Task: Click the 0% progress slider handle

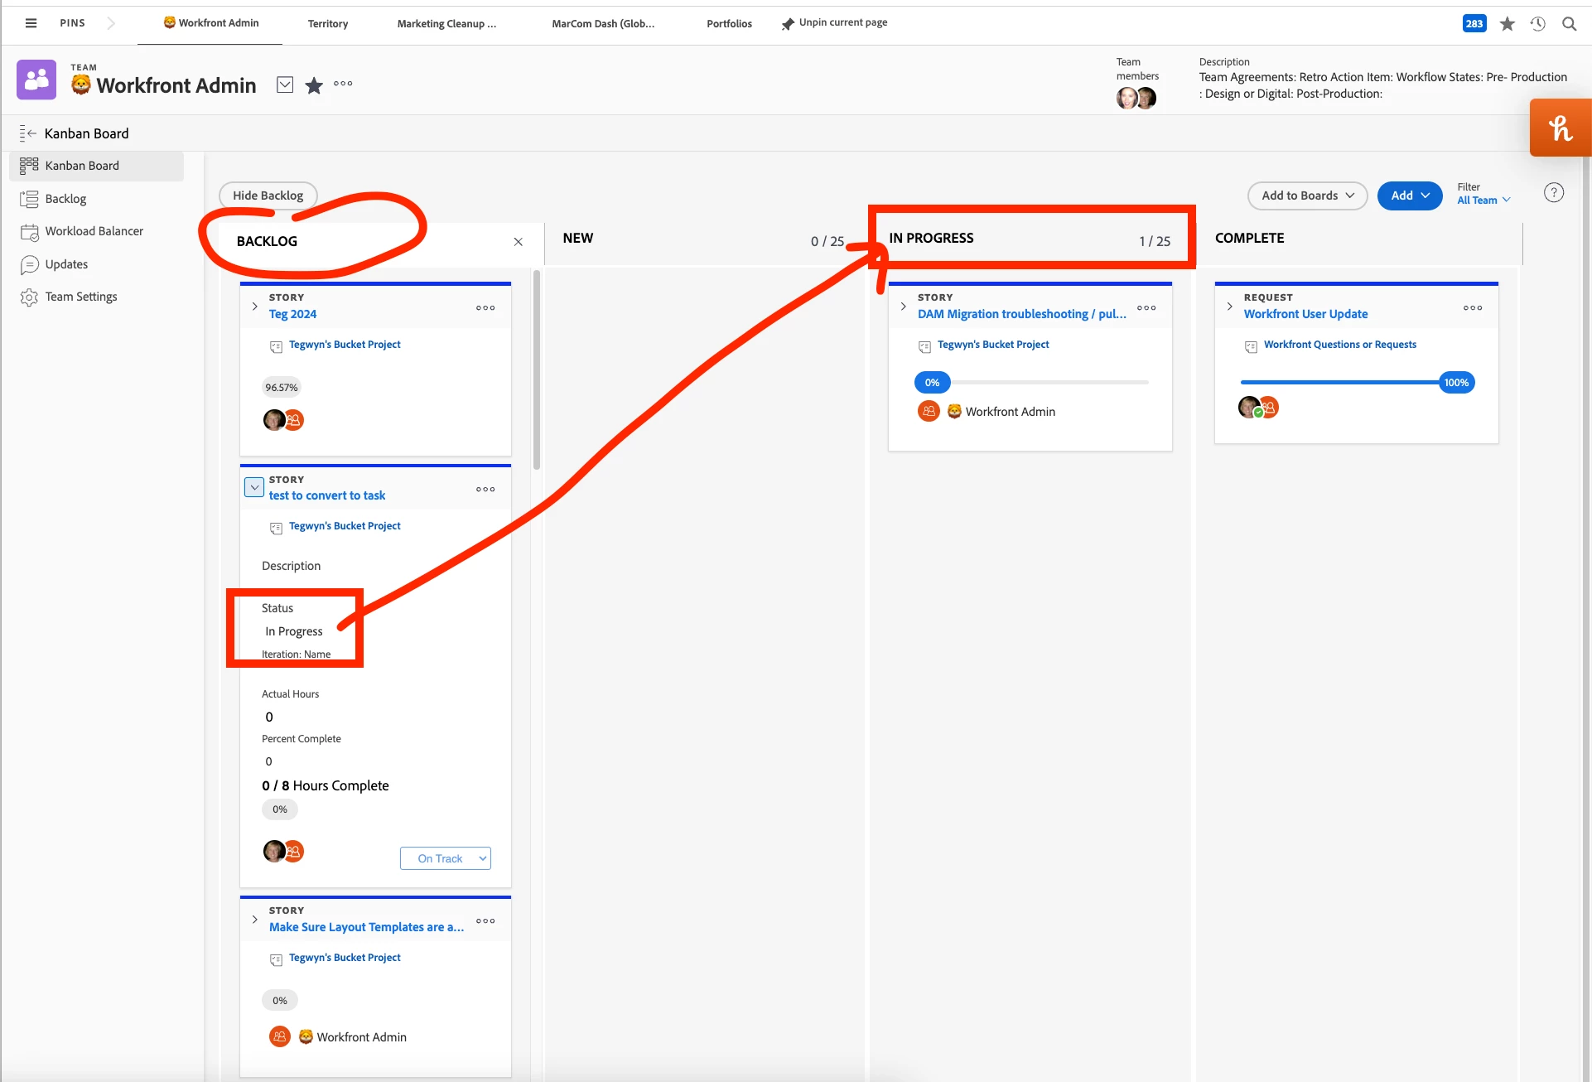Action: tap(932, 383)
